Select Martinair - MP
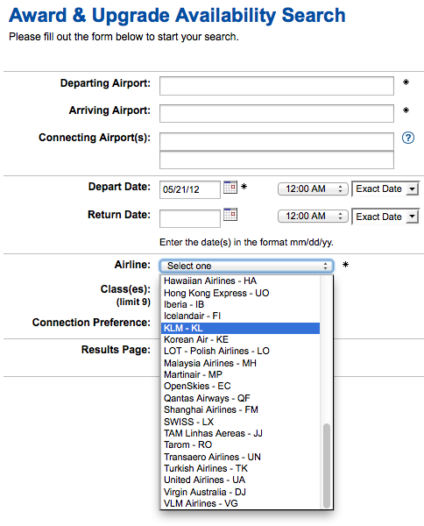The image size is (424, 526). click(x=240, y=374)
